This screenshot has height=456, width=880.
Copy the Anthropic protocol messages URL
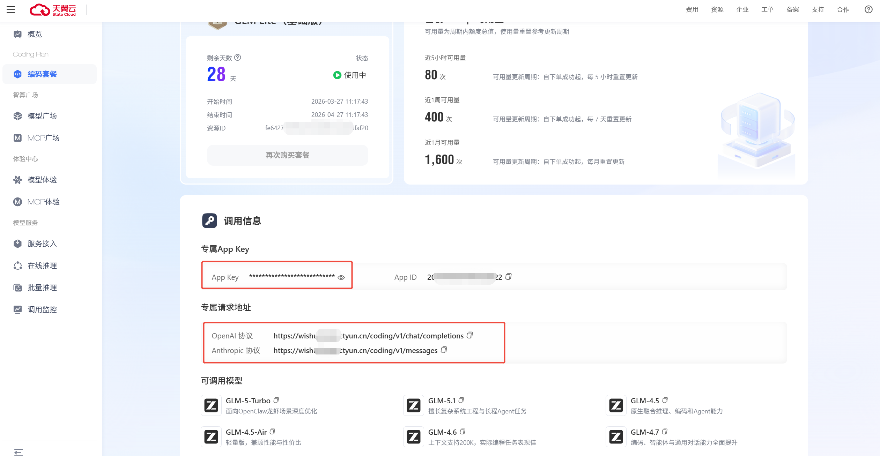pyautogui.click(x=444, y=350)
